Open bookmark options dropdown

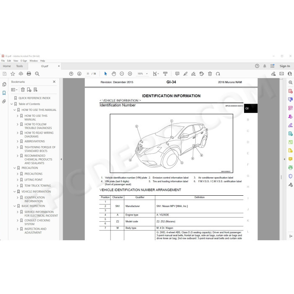point(14,89)
